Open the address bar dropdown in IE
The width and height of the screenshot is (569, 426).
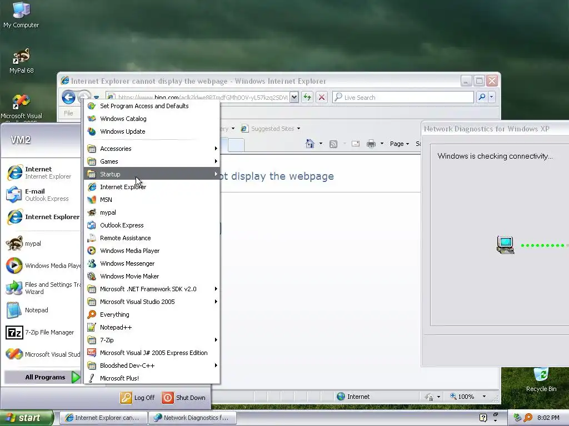pyautogui.click(x=295, y=97)
